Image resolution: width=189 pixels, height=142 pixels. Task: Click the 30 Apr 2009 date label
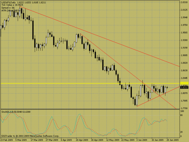(x=97, y=140)
